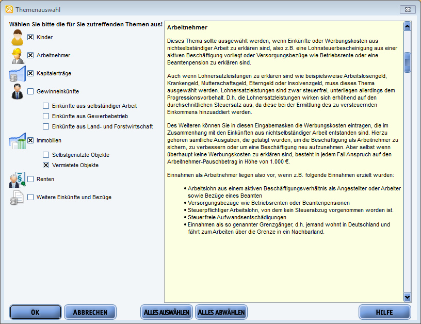The height and width of the screenshot is (324, 421).
Task: Uncheck the Kinder checkbox
Action: coord(30,37)
